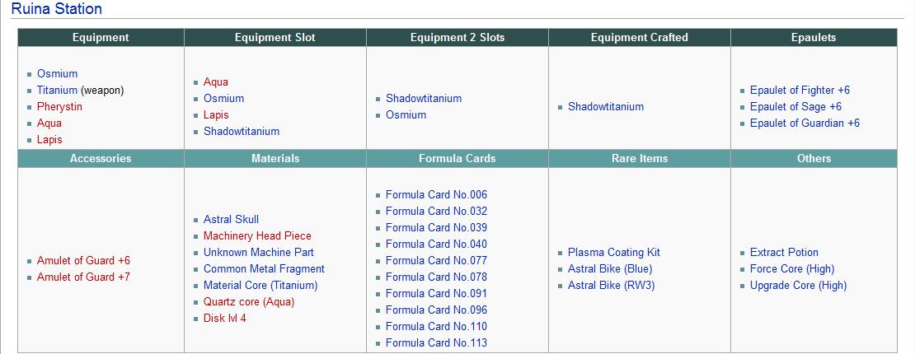The width and height of the screenshot is (915, 354).
Task: Click the Titanium weapon link
Action: coord(57,91)
